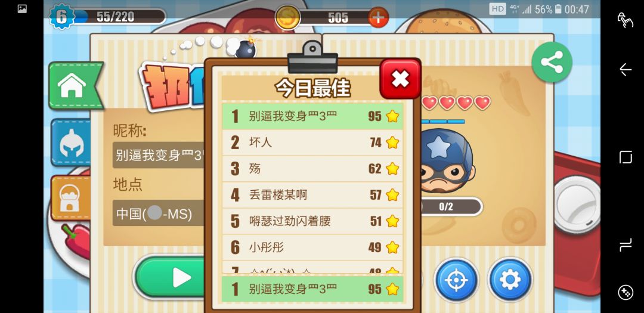
Task: Select rank 3 entry 殇
Action: 312,169
